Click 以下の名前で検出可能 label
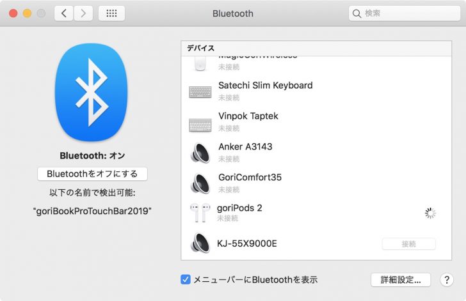Viewport: 466px width, 301px height. [92, 192]
